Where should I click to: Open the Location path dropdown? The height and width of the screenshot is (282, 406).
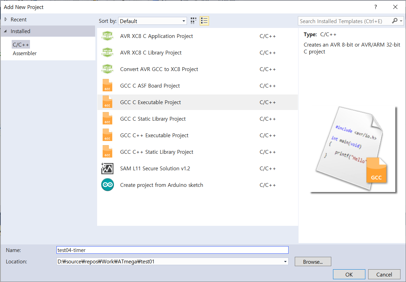[x=285, y=262]
